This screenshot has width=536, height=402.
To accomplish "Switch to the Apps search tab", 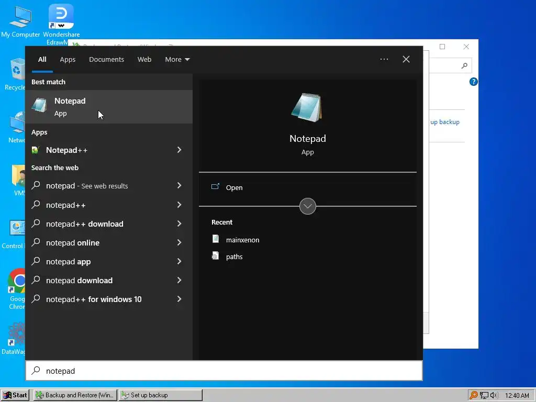I will (x=68, y=60).
